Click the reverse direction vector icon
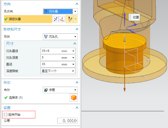 click(x=56, y=19)
